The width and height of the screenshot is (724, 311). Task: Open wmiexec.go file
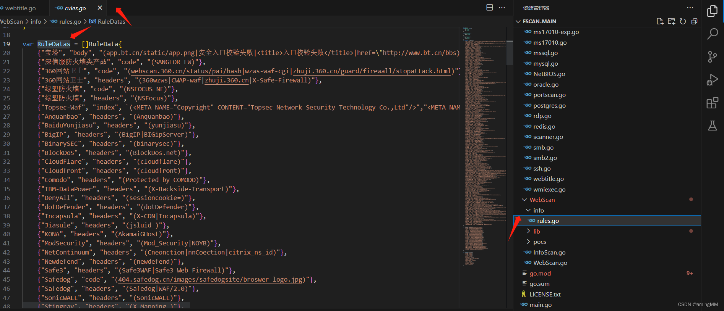point(549,189)
